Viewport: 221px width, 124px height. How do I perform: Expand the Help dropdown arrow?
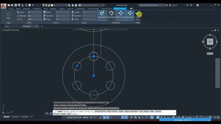pos(200,5)
